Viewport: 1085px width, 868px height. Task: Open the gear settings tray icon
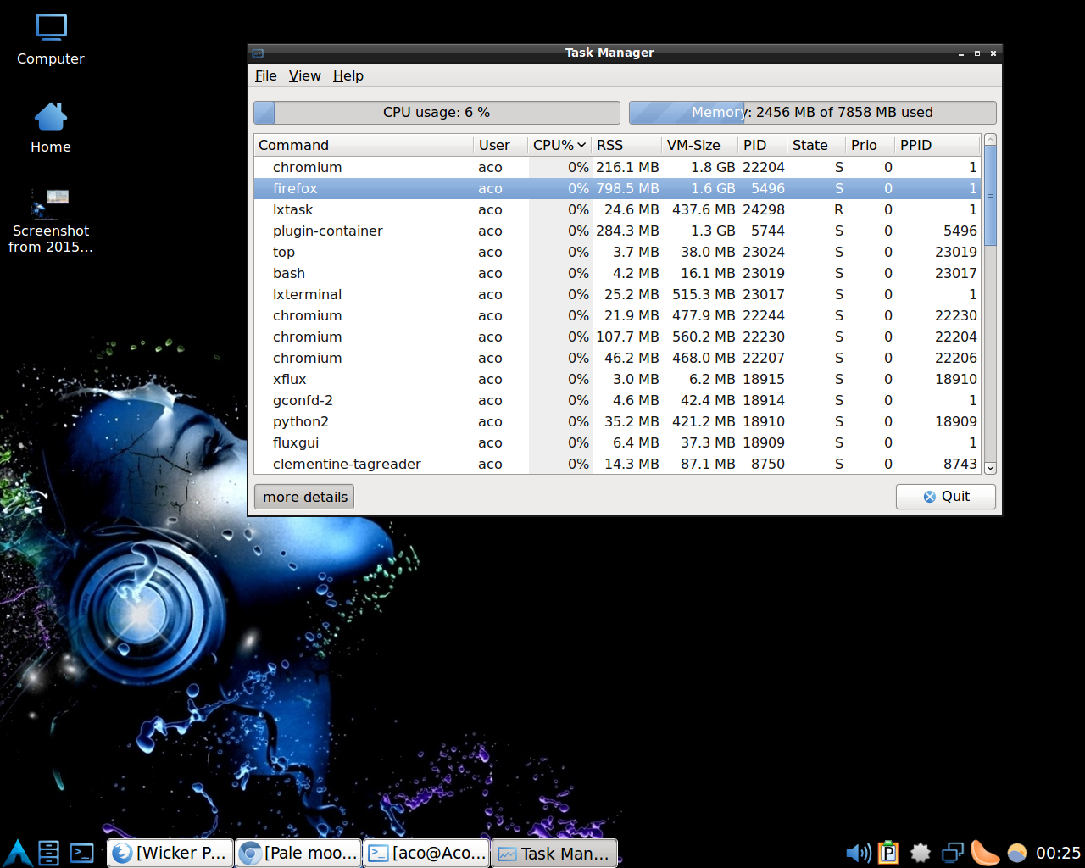921,853
